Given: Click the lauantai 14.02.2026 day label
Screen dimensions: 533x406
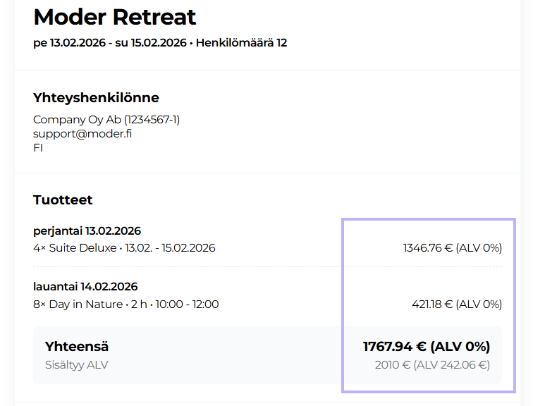Looking at the screenshot, I should pyautogui.click(x=85, y=287).
